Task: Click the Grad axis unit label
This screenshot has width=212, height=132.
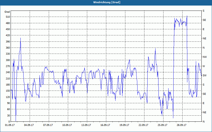Action: (7, 12)
